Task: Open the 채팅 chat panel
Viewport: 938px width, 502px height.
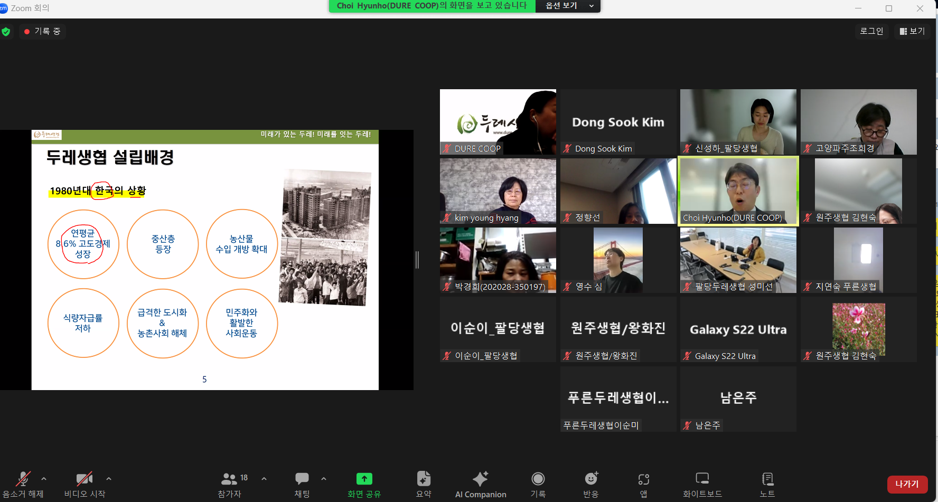Action: [x=302, y=479]
